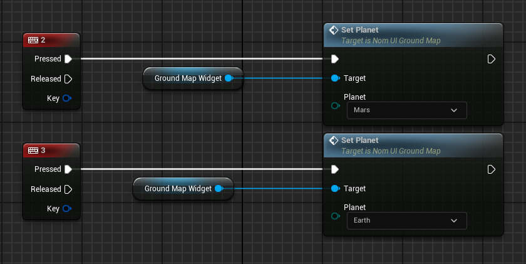Select the keyboard 3 event node header
This screenshot has width=526, height=264.
point(51,150)
